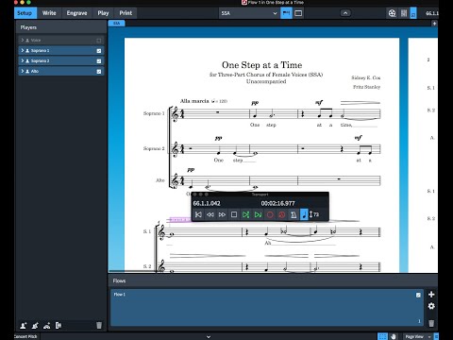Open the Page View dropdown
453x340 pixels.
click(x=418, y=336)
